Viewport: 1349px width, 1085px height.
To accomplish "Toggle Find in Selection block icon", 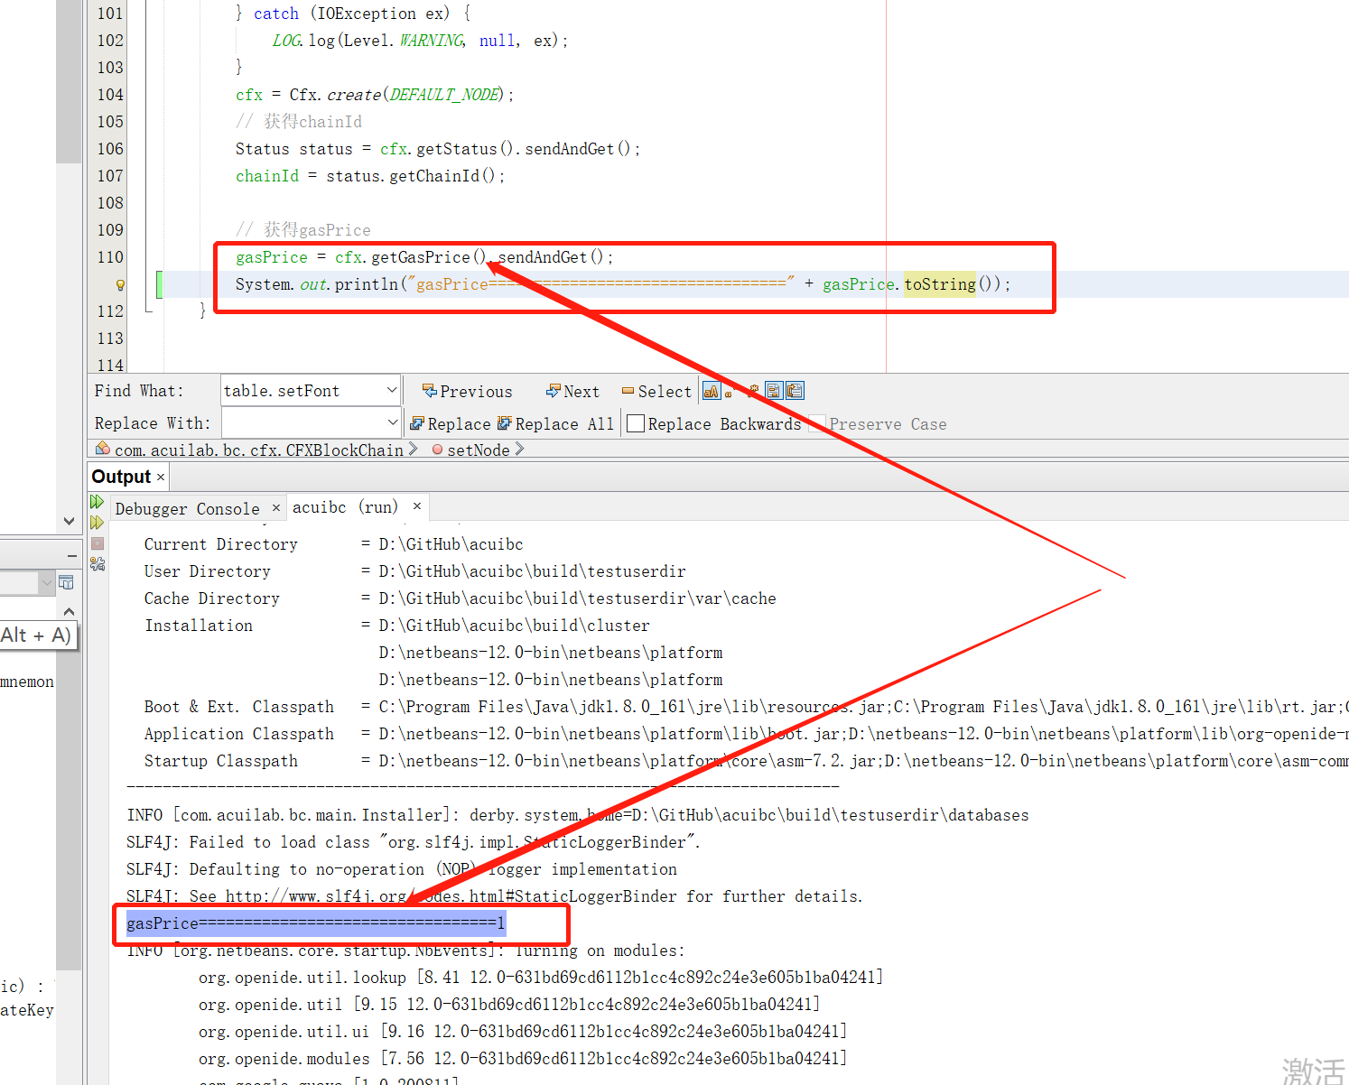I will [774, 391].
